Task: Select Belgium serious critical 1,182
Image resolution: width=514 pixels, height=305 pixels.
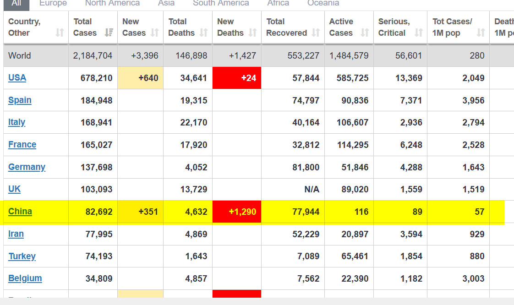Action: pos(411,278)
